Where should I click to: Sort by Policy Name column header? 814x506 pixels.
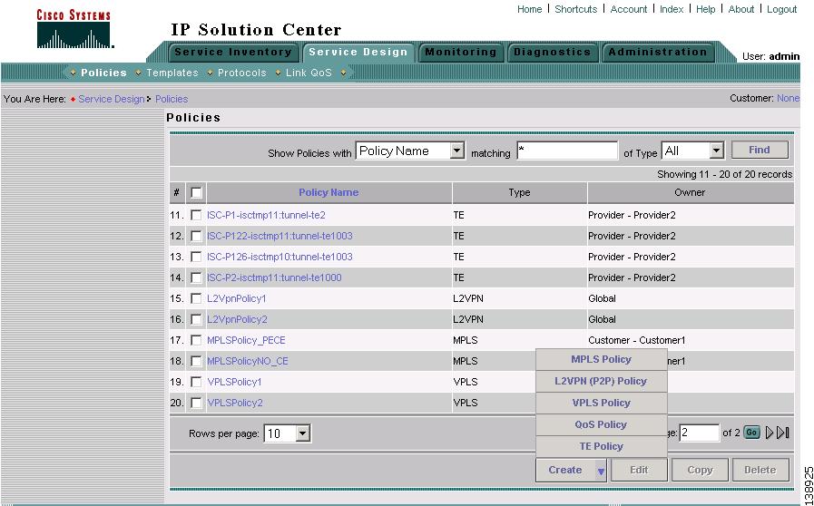pyautogui.click(x=329, y=192)
